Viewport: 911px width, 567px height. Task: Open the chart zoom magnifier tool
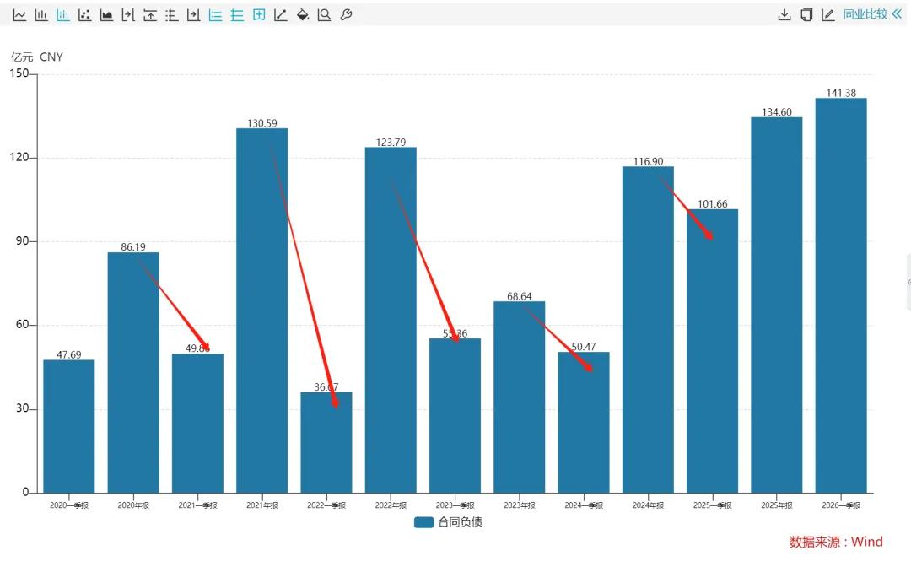[324, 15]
